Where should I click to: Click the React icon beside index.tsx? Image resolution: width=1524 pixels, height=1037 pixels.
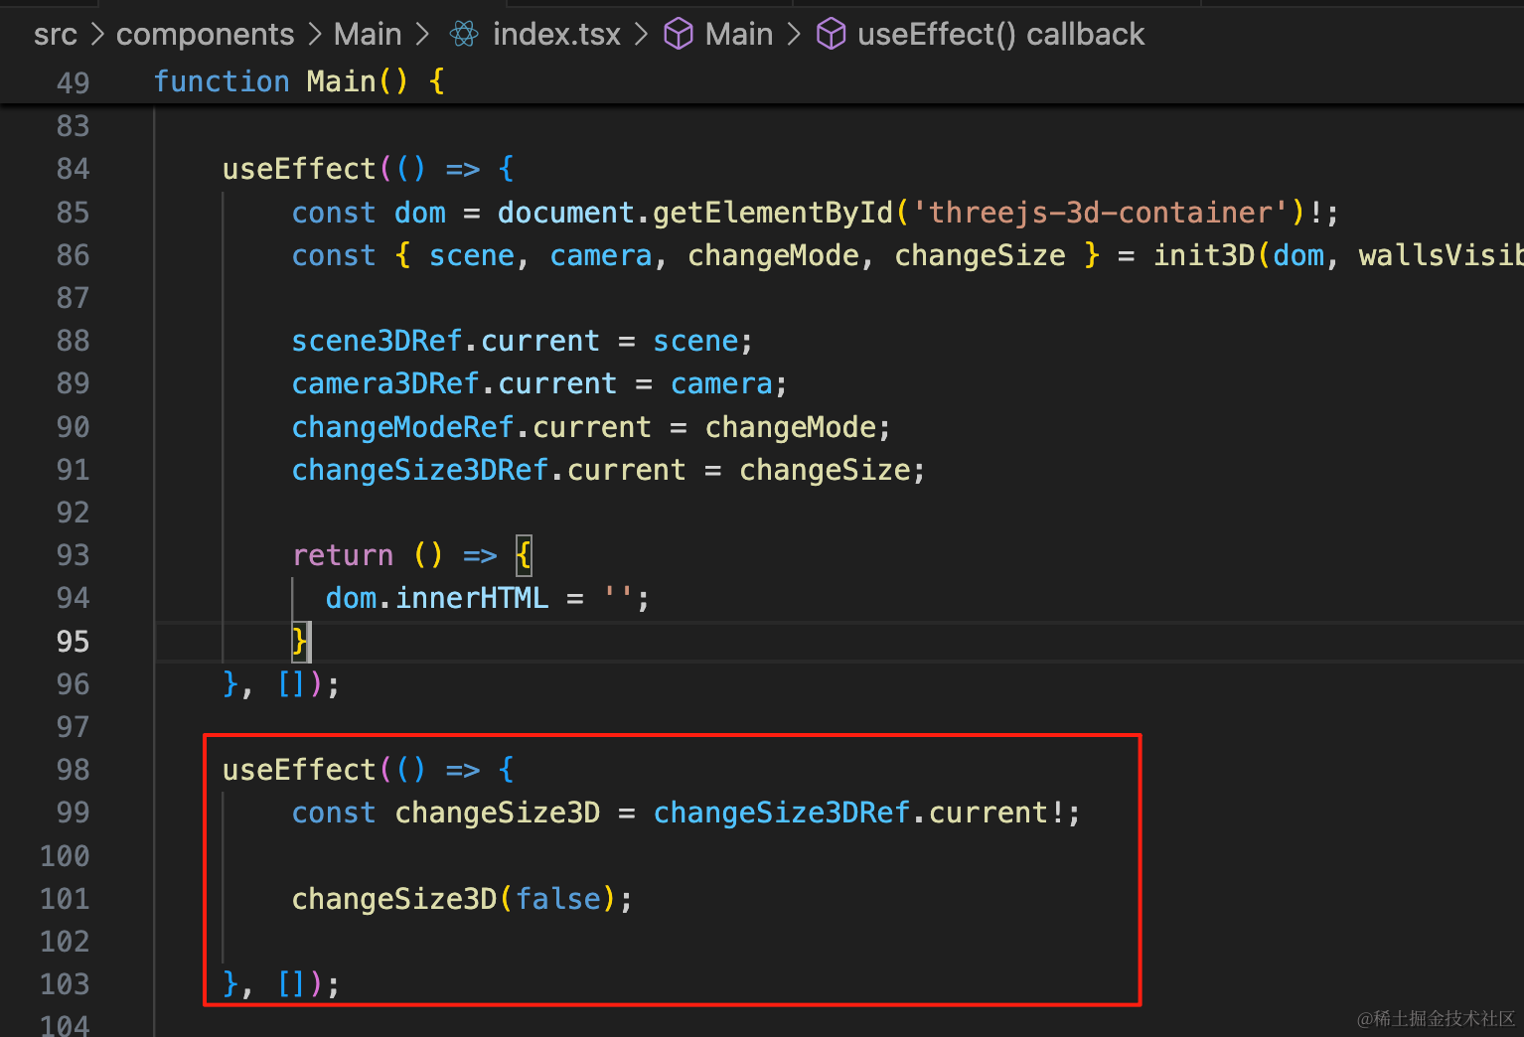[464, 35]
